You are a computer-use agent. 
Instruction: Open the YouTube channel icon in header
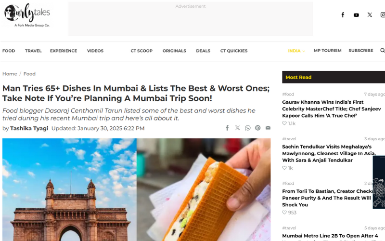pos(356,15)
